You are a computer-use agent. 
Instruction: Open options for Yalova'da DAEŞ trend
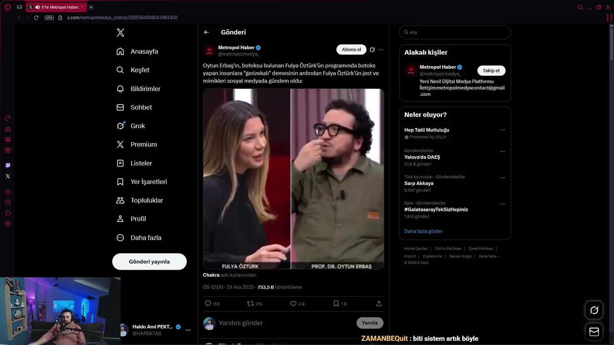(502, 151)
